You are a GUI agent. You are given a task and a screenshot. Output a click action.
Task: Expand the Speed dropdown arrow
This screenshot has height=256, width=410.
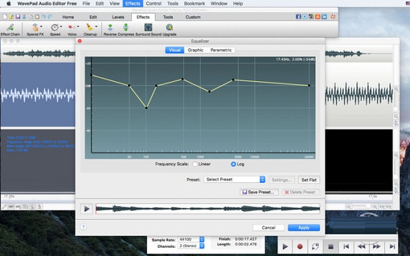(x=61, y=27)
